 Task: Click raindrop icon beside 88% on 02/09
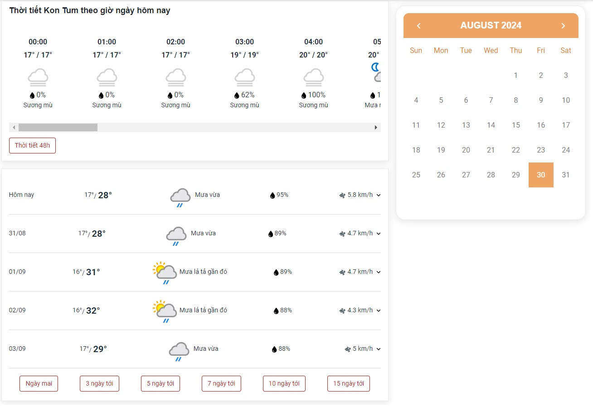(276, 311)
